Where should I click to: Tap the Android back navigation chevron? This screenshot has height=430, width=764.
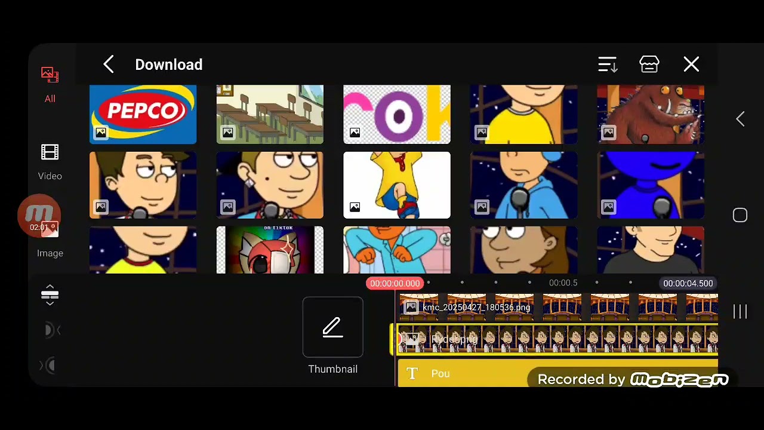[740, 119]
